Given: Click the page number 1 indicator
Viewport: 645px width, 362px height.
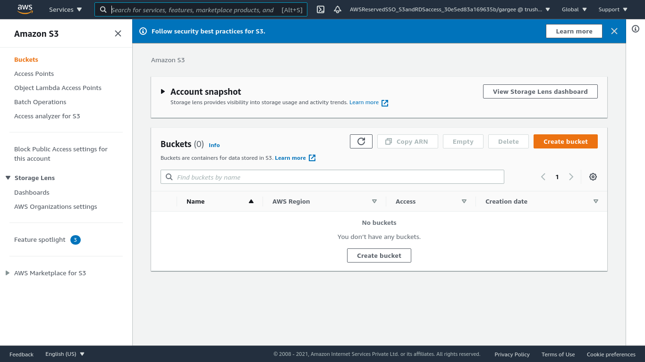Looking at the screenshot, I should (557, 177).
